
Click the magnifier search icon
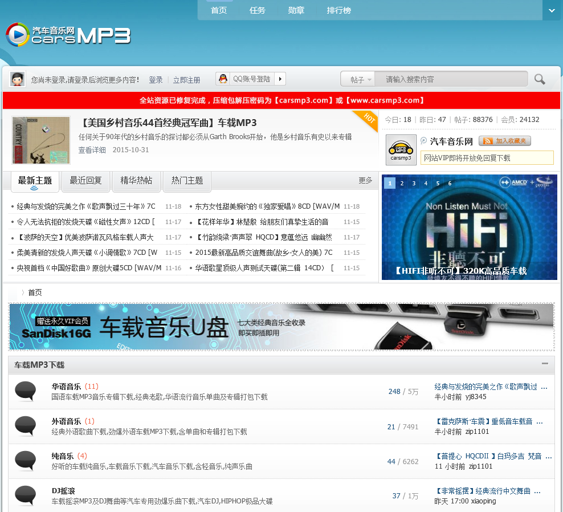coord(539,79)
